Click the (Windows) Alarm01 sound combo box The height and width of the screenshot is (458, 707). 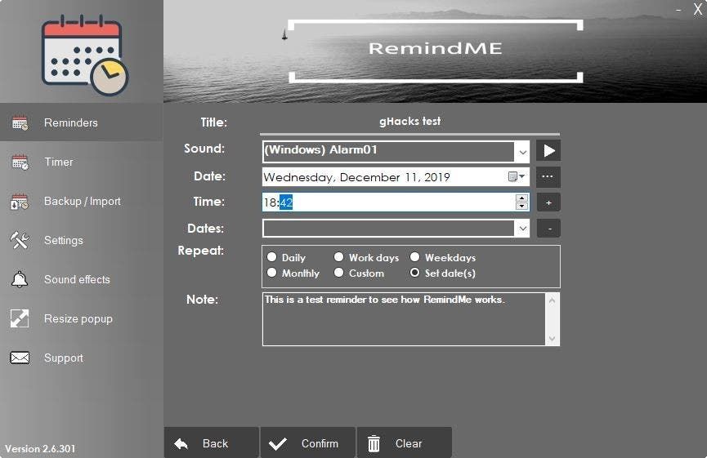pos(396,151)
